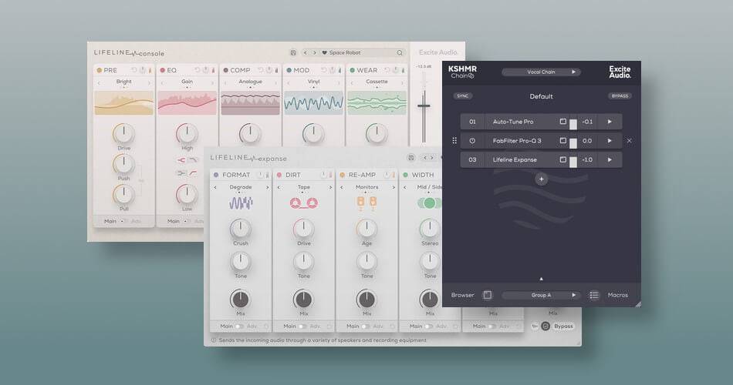
Task: Click the RE-AMP Age knob
Action: pos(367,229)
